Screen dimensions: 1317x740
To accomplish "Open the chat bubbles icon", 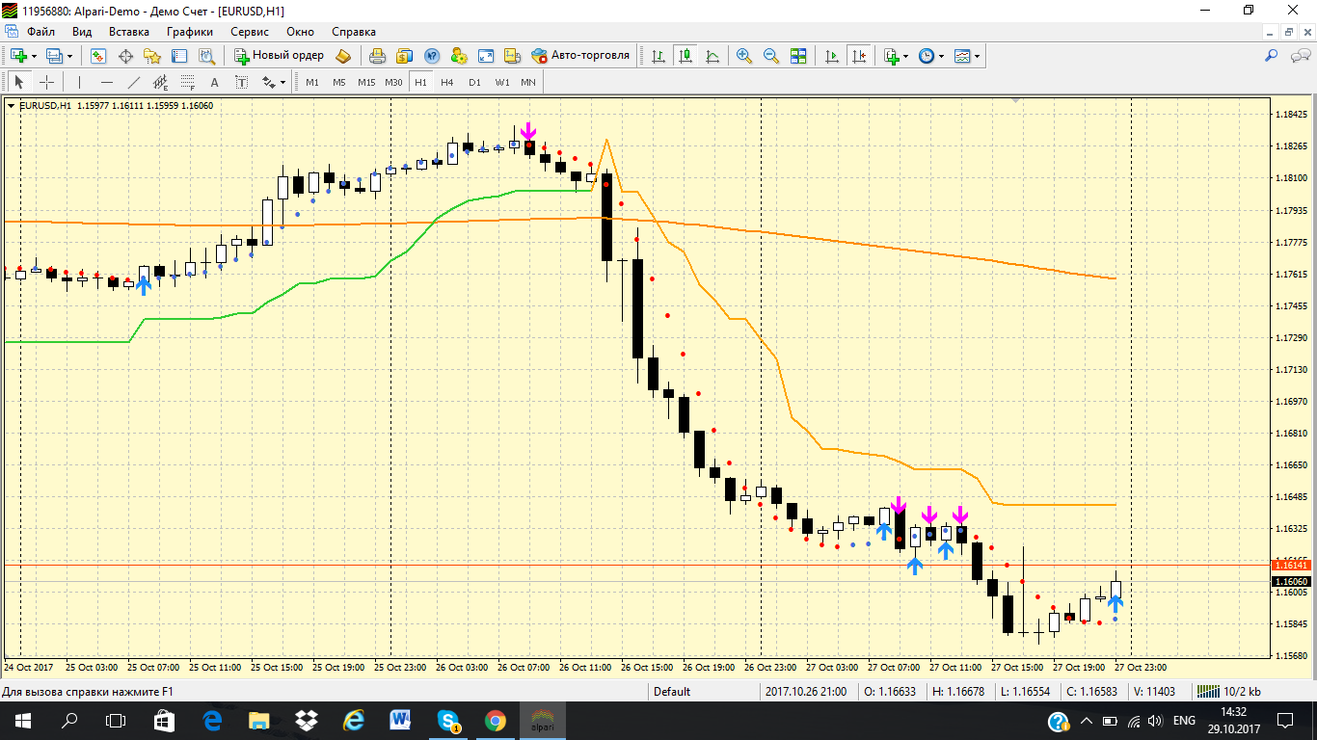I will 1299,56.
